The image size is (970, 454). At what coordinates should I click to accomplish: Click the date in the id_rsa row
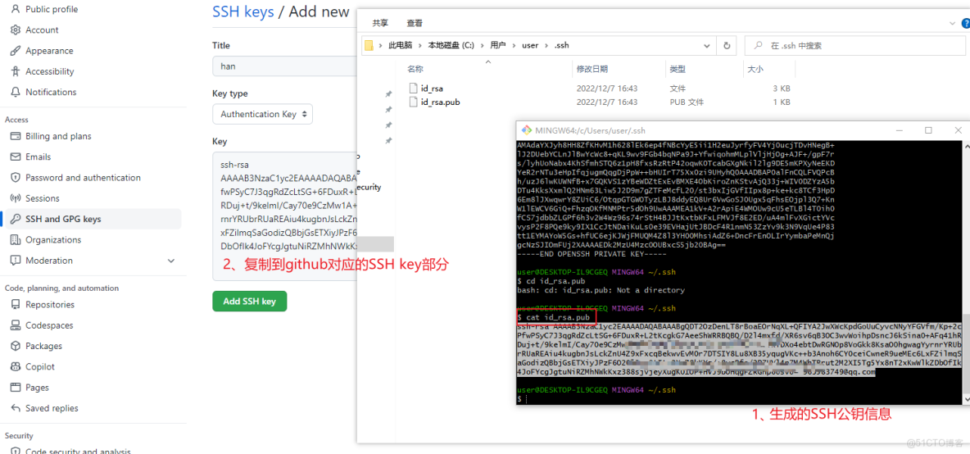[607, 89]
